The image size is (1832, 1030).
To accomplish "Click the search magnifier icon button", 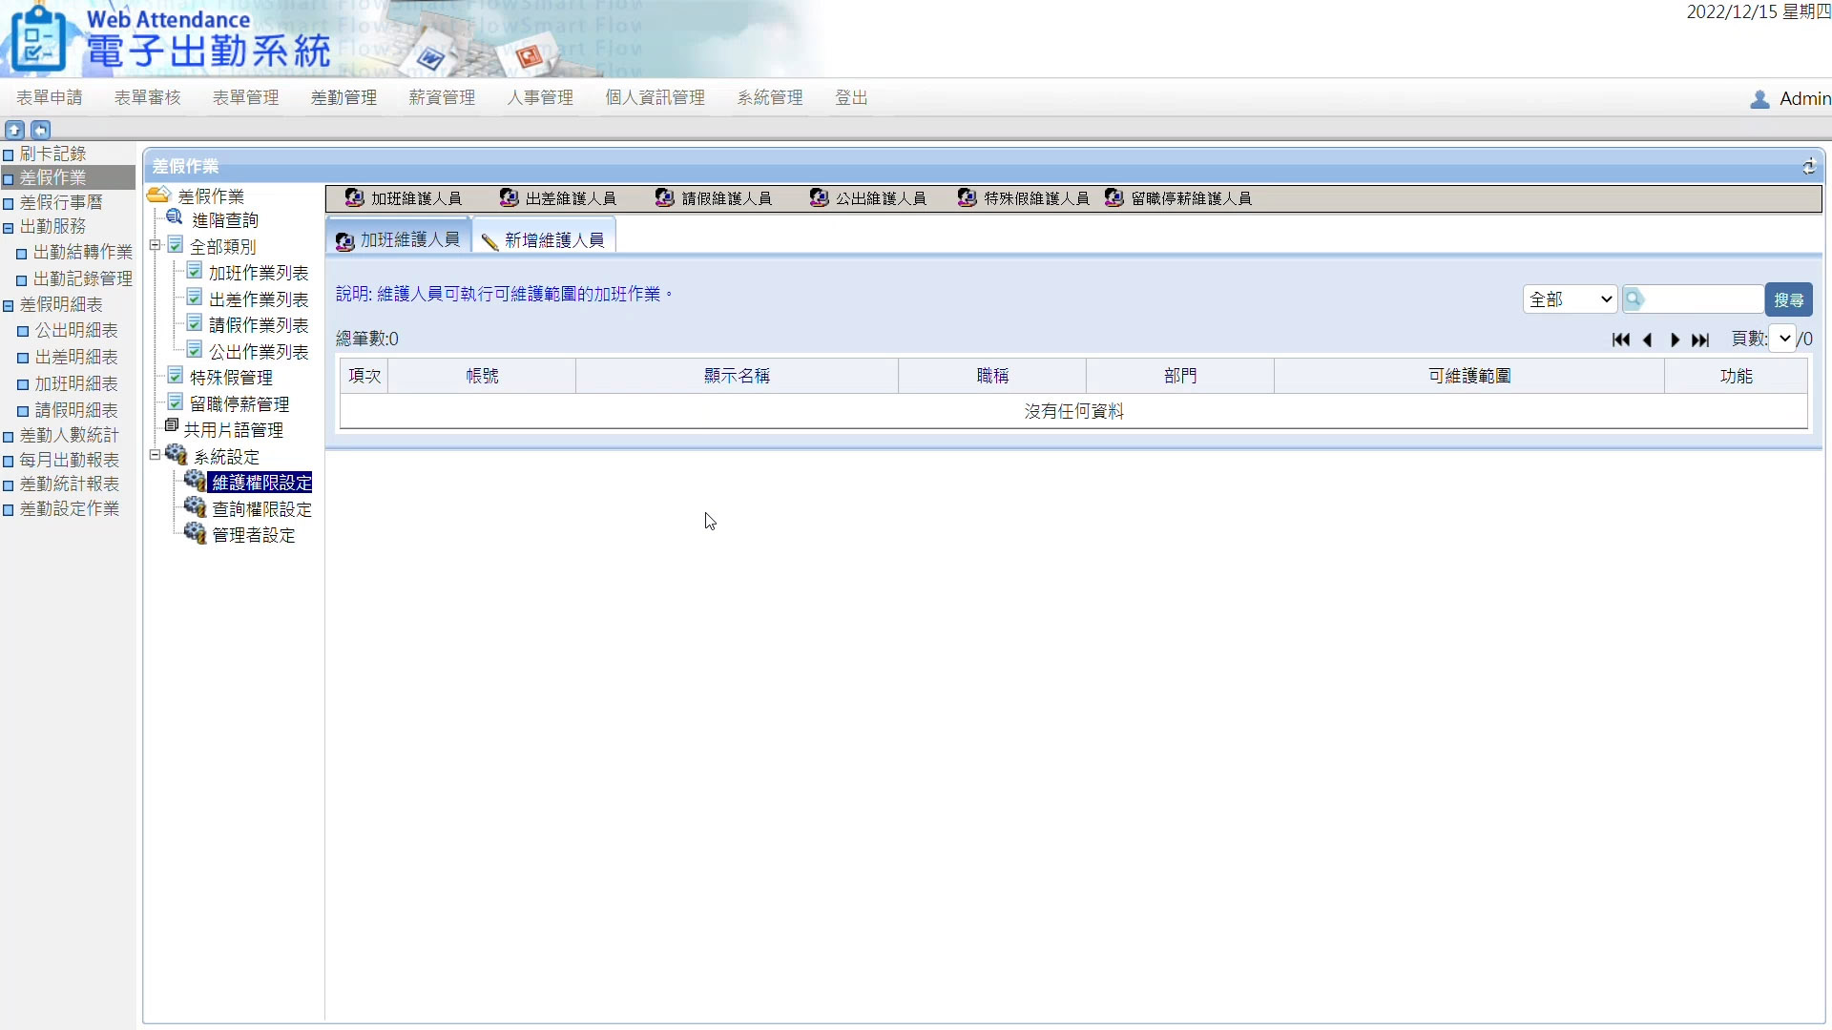I will [1632, 299].
